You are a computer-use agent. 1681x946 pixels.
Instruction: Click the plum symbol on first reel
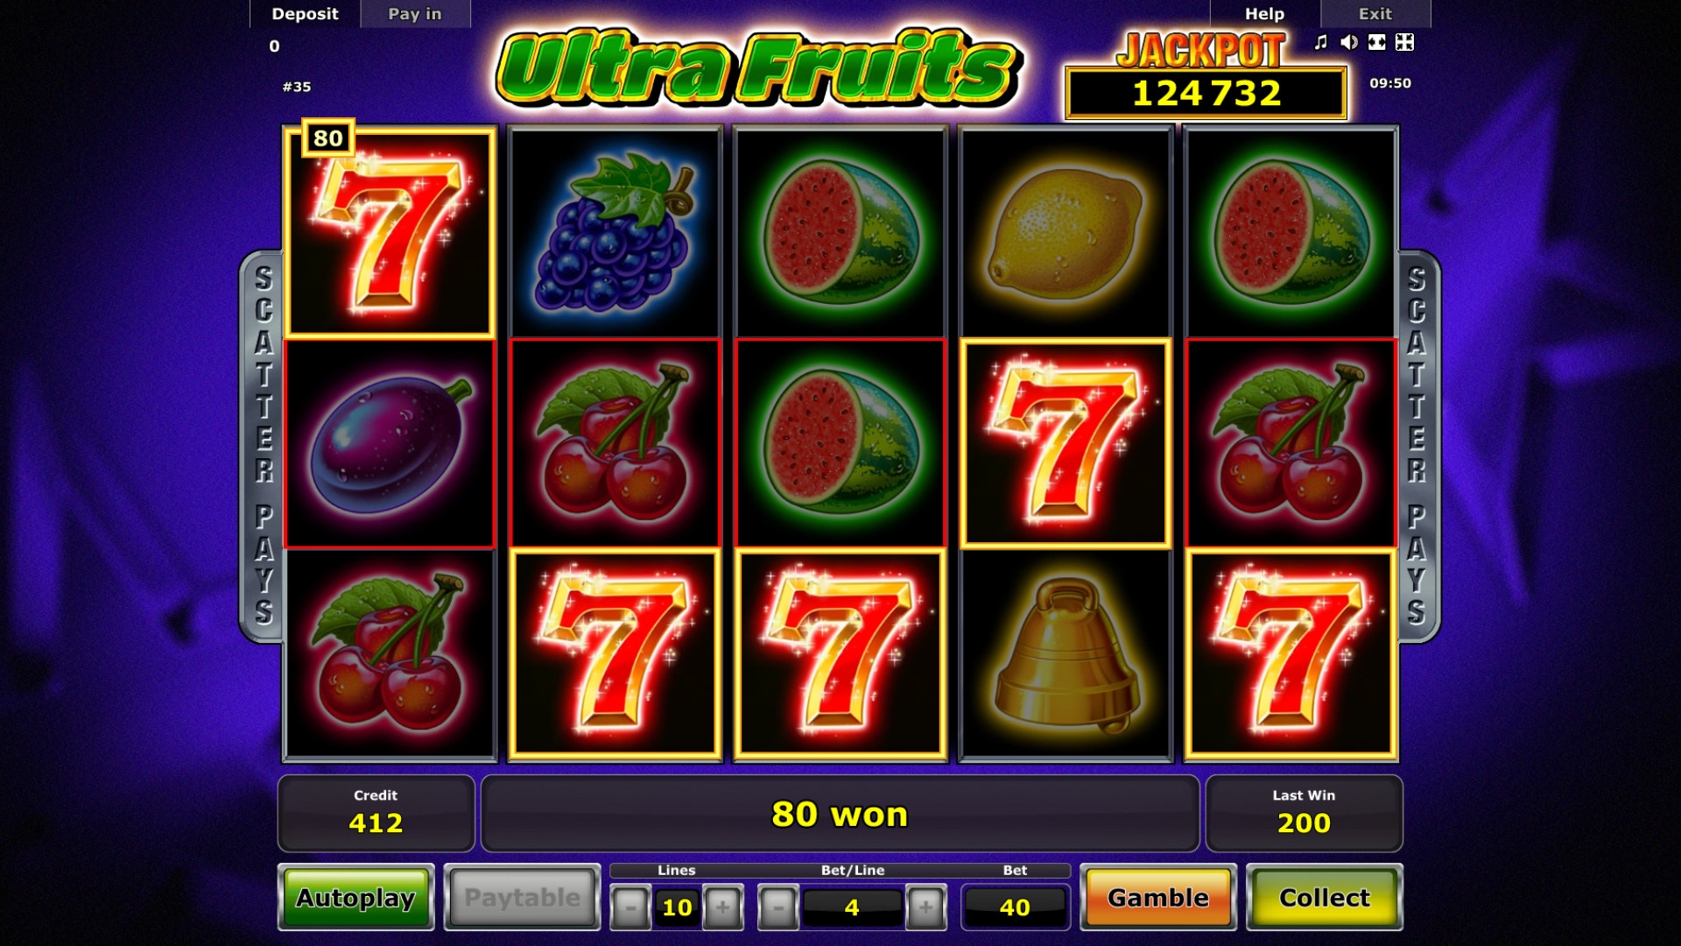(390, 443)
